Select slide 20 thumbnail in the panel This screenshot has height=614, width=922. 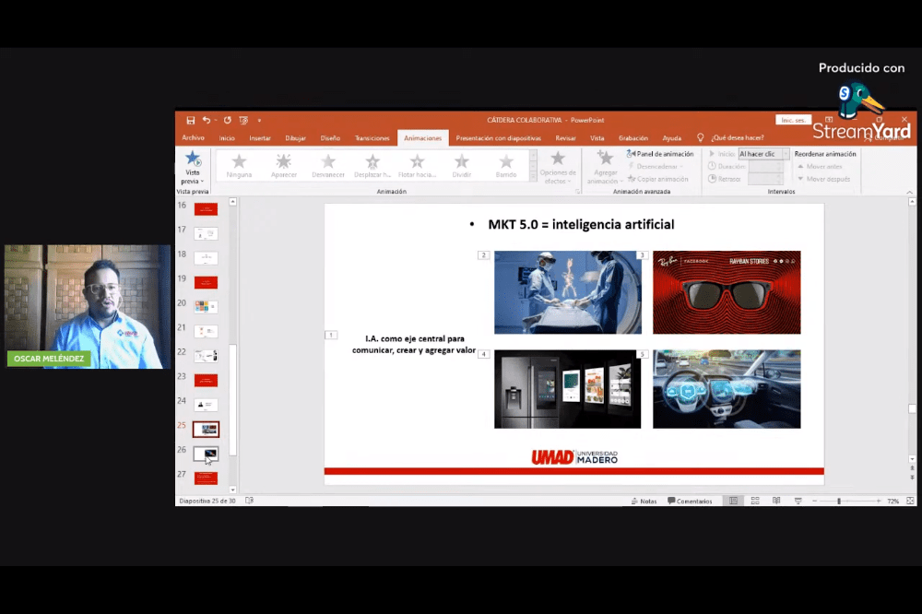pyautogui.click(x=206, y=307)
